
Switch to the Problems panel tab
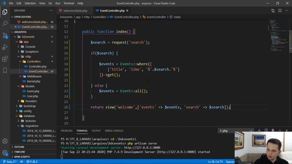(x=67, y=131)
